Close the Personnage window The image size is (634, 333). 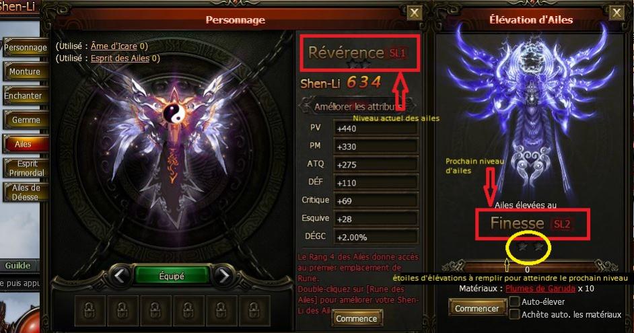click(x=414, y=13)
